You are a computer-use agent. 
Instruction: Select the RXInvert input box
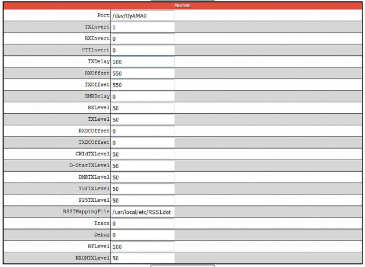tap(143, 38)
